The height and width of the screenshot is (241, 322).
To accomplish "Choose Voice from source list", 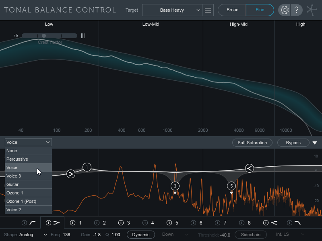I will 28,167.
